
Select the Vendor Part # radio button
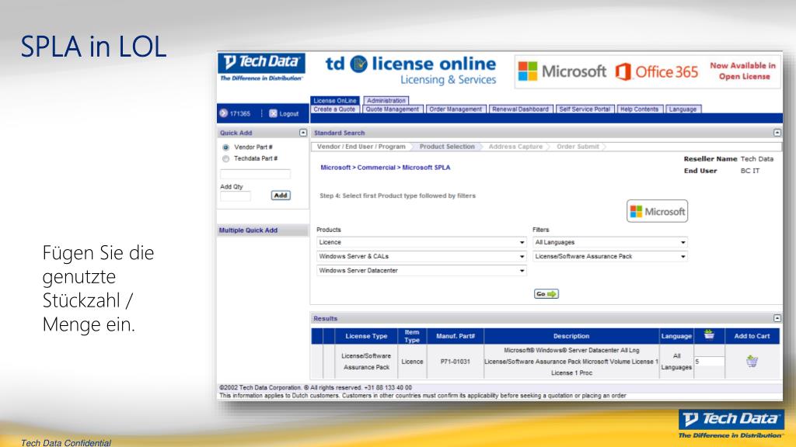[x=226, y=147]
